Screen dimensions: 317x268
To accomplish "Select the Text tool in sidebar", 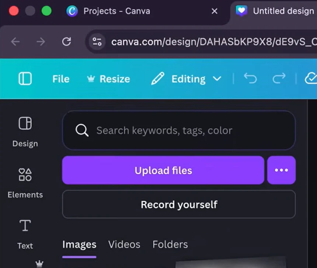I will point(25,234).
